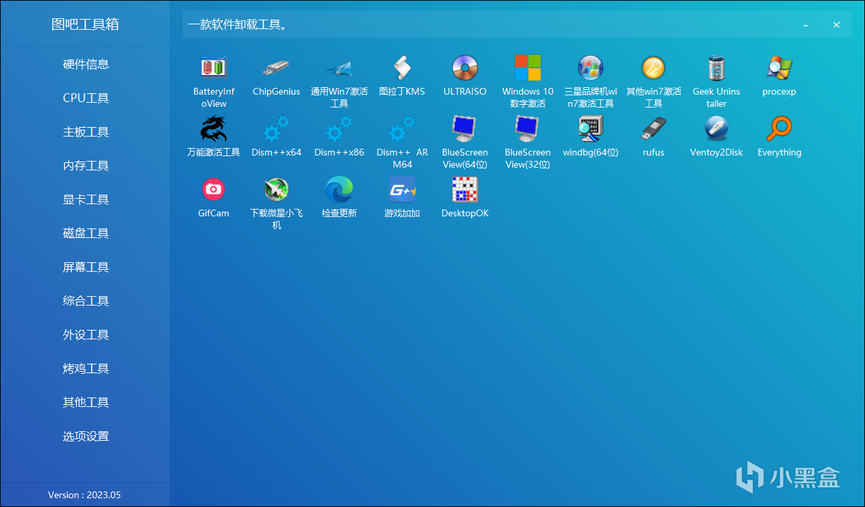Launch windbg(64位) debugger icon
This screenshot has width=865, height=507.
(591, 128)
